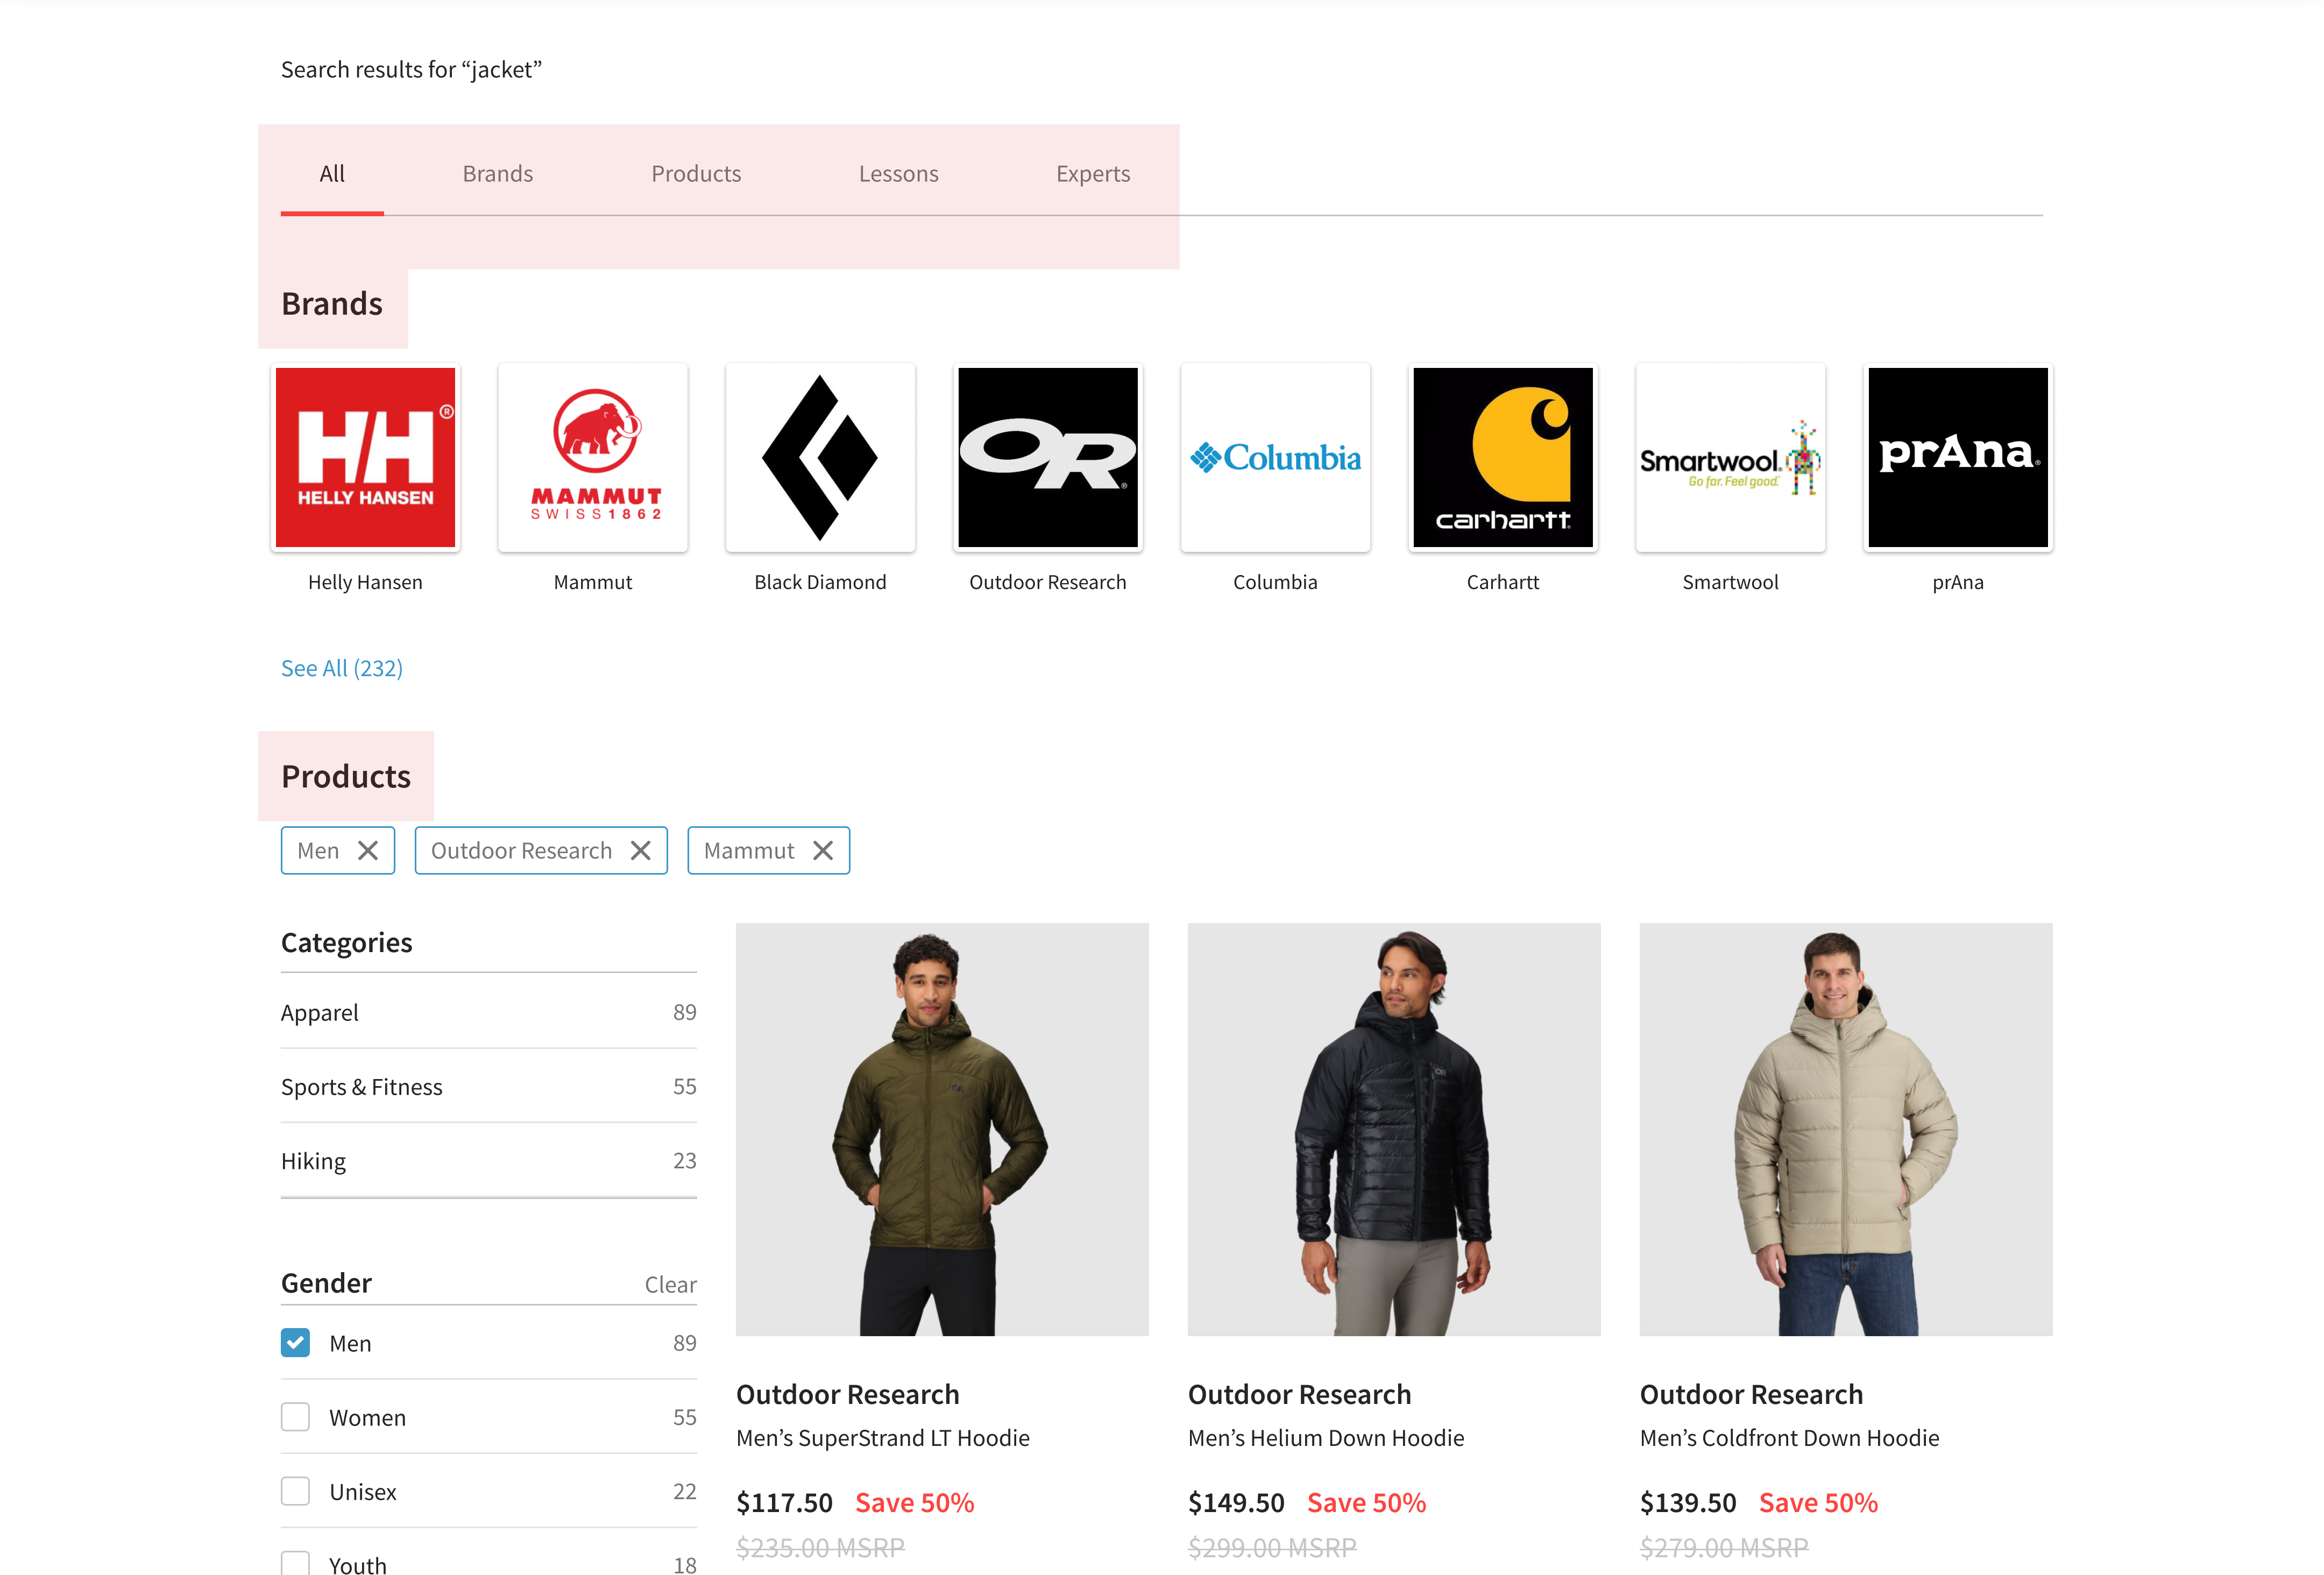Screen dimensions: 2324x1575
Task: Click the Outdoor Research brand name label
Action: tap(1048, 582)
